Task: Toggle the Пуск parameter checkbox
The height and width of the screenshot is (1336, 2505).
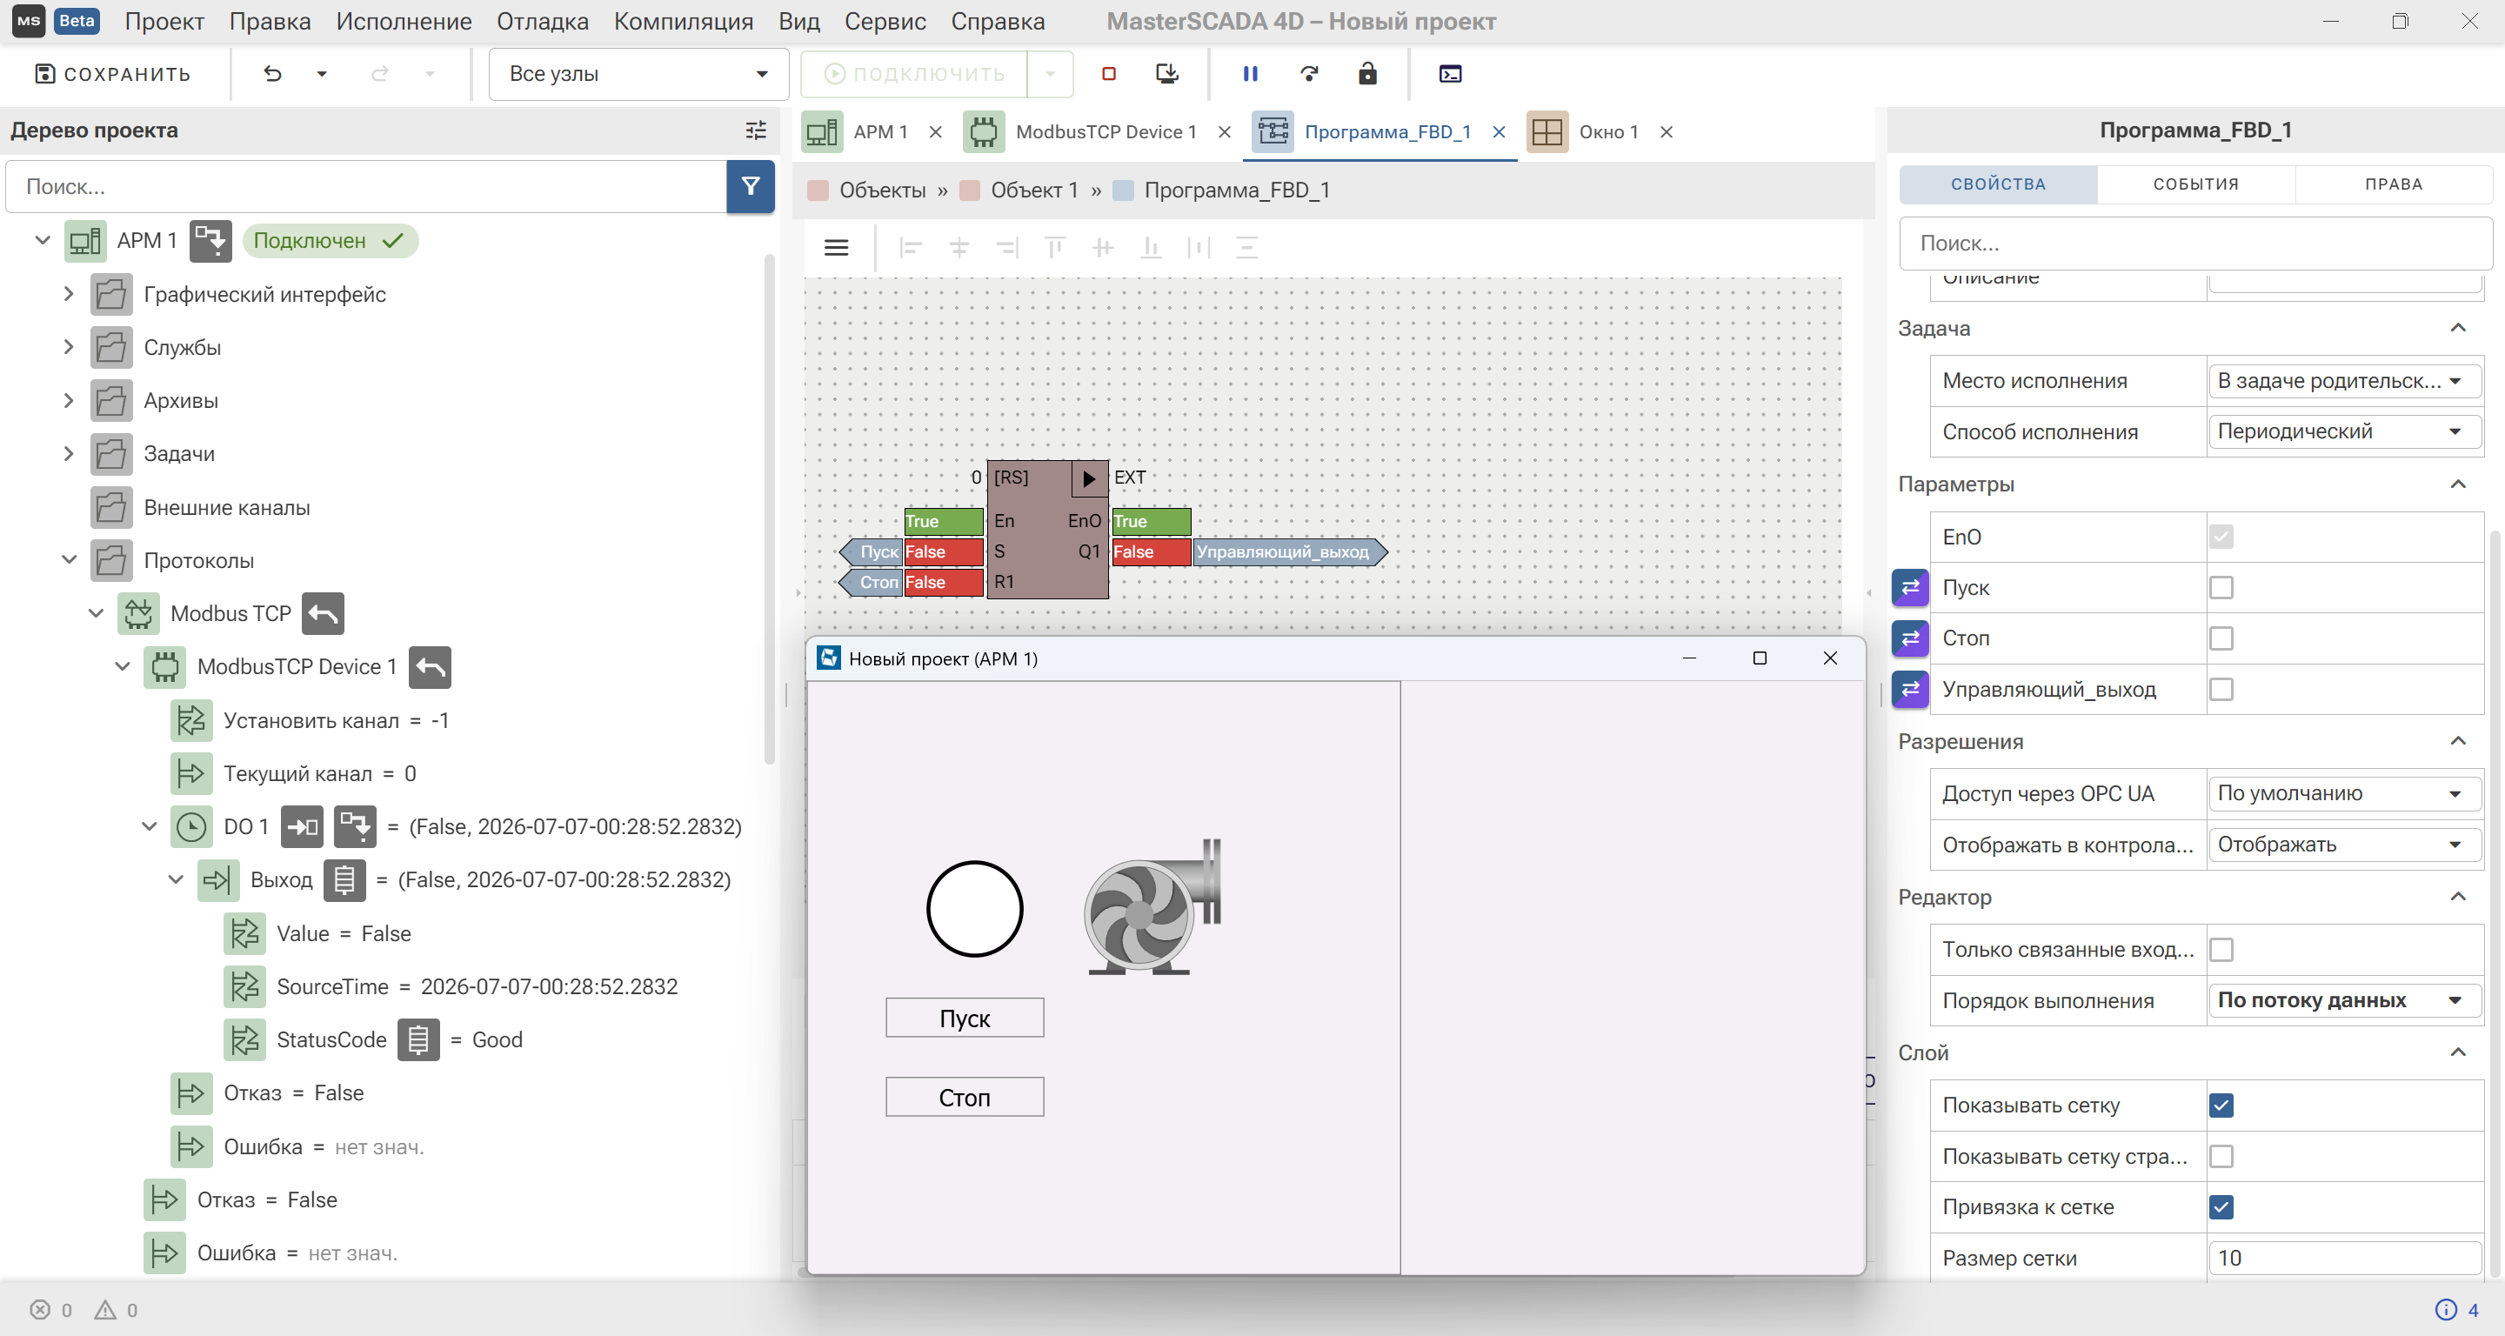Action: pyautogui.click(x=2221, y=587)
